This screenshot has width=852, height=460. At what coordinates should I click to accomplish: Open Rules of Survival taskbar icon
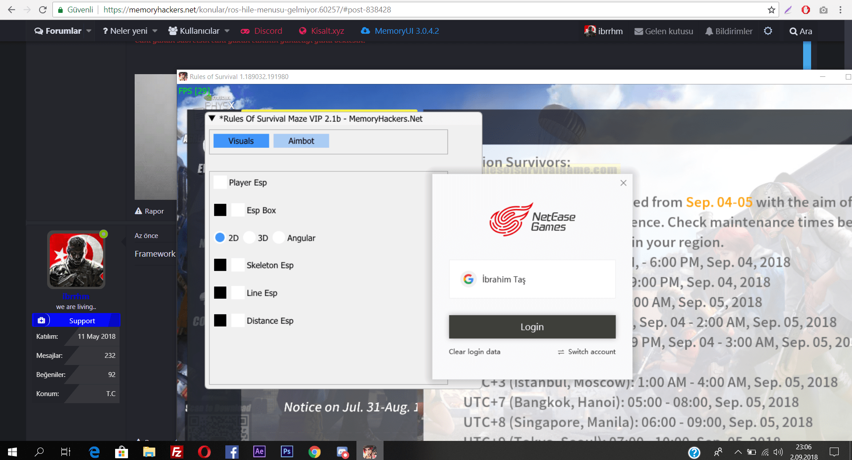(x=369, y=452)
